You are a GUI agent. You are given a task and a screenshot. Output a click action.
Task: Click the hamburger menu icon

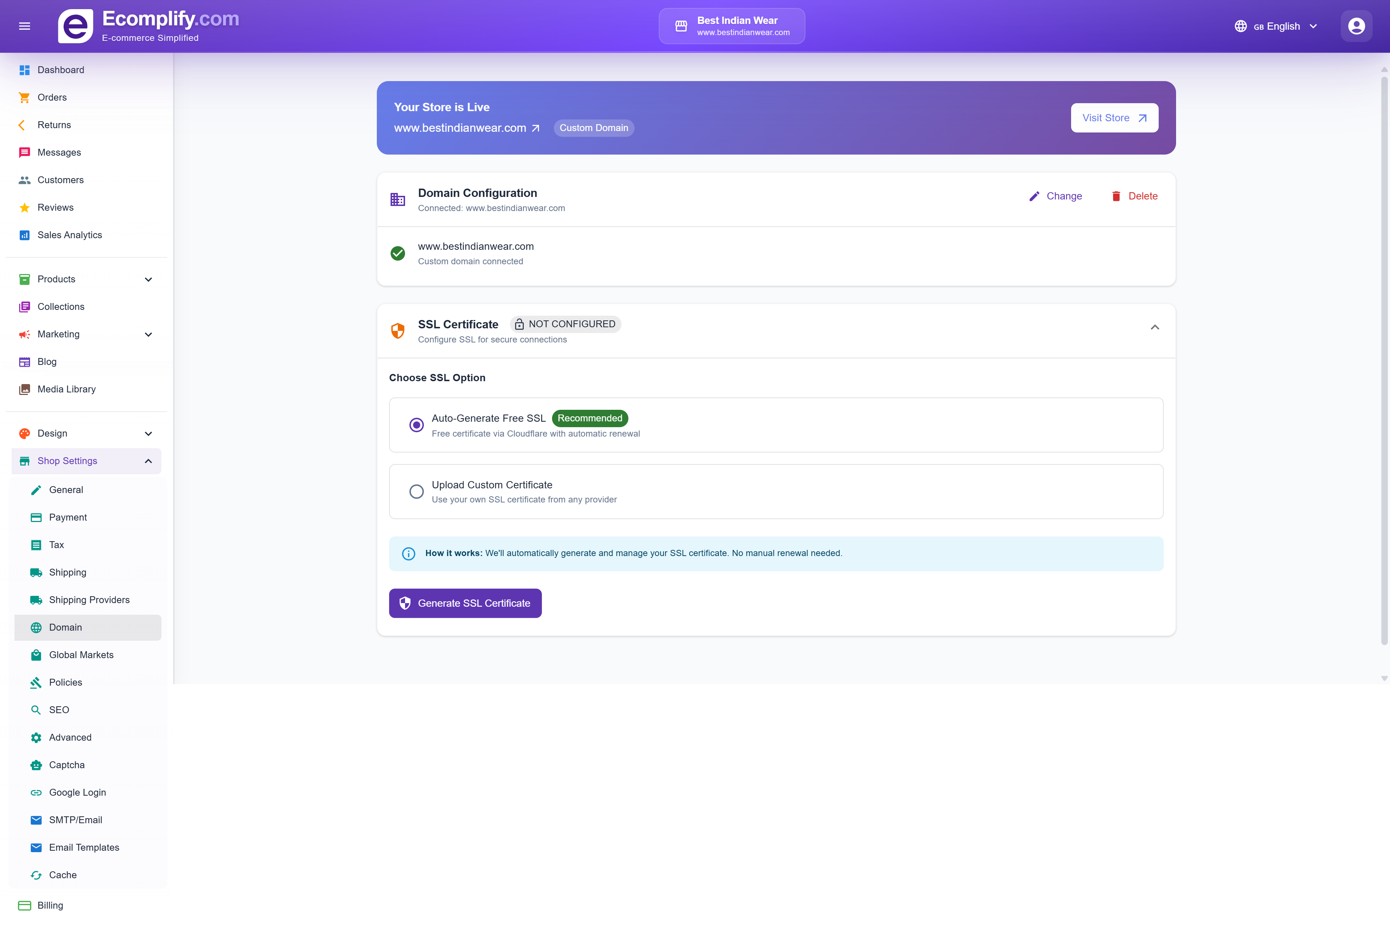(24, 26)
